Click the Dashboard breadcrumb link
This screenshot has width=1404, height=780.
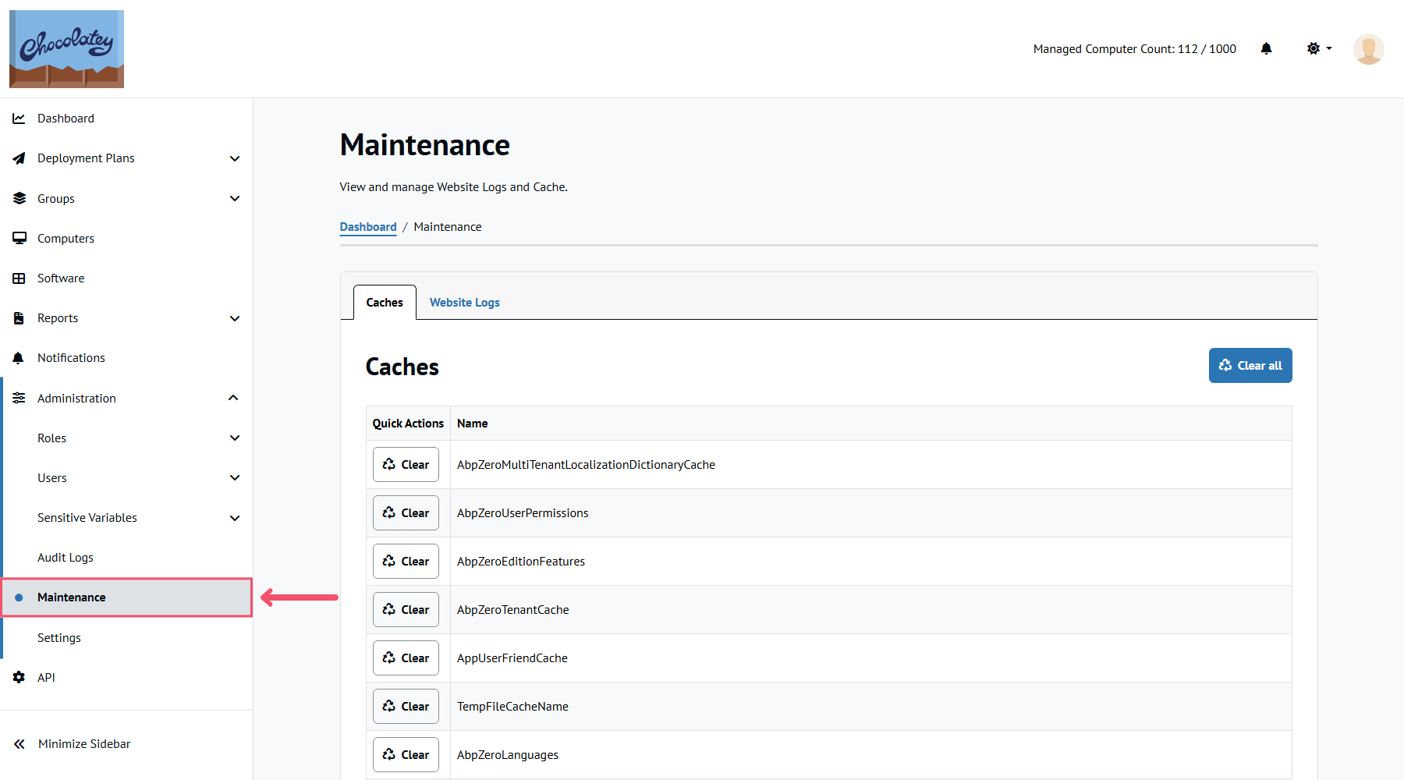[x=368, y=227]
